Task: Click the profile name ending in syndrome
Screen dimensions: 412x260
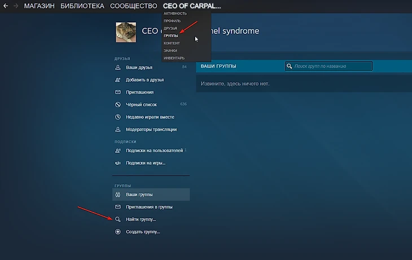Action: pyautogui.click(x=200, y=31)
